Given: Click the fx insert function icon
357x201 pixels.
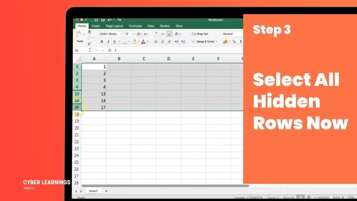Looking at the screenshot, I should pyautogui.click(x=109, y=50).
